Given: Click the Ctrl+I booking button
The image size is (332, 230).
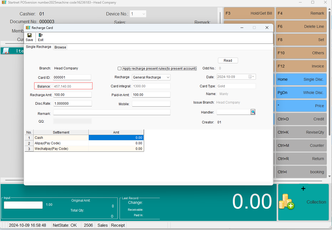Looking at the screenshot, I should coord(301,172).
